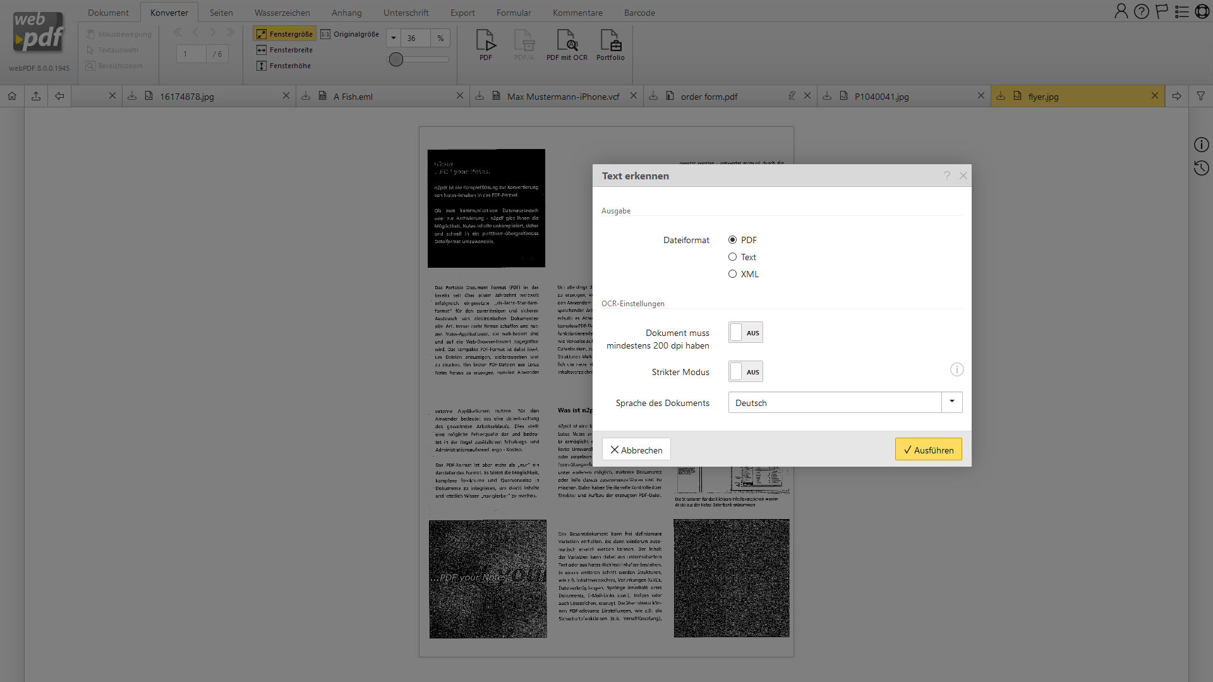This screenshot has width=1213, height=682.
Task: Click the PDF export icon
Action: (485, 44)
